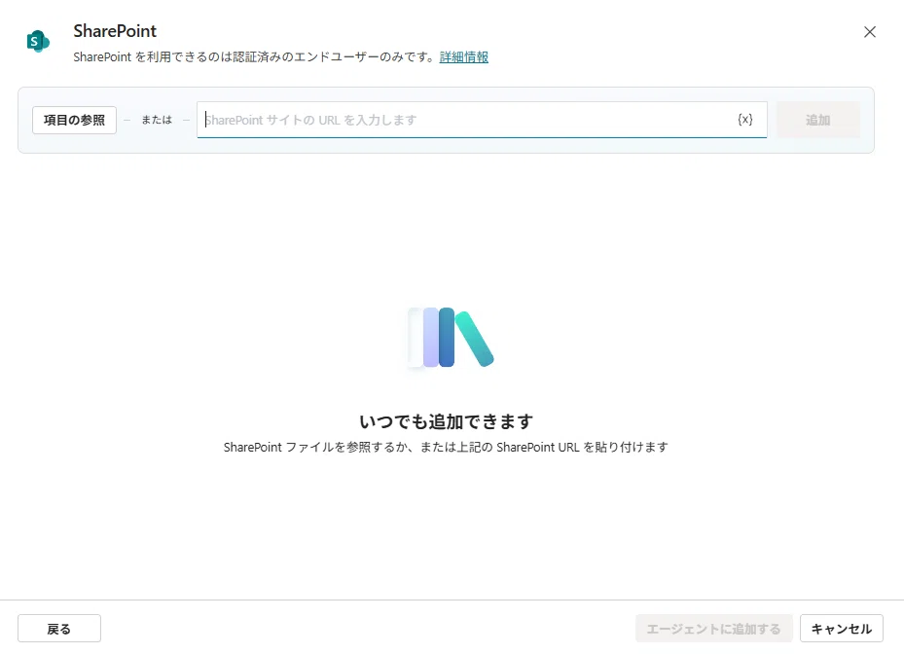Go back with the 戻る button
This screenshot has height=654, width=904.
click(59, 629)
